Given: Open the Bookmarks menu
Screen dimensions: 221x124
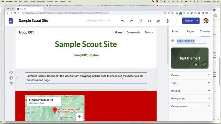Looking at the screenshot, I should (x=41, y=1).
